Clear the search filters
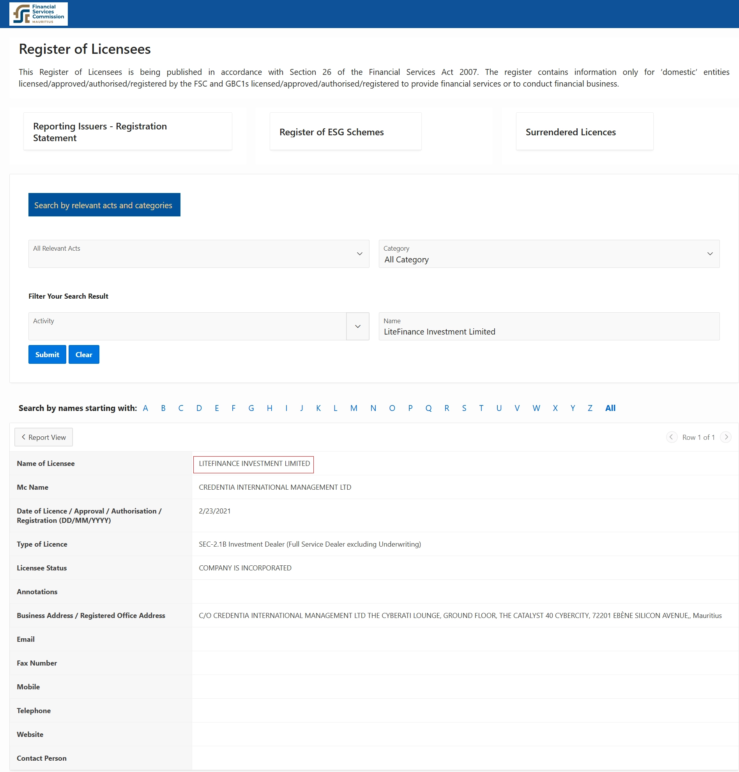 click(x=84, y=354)
